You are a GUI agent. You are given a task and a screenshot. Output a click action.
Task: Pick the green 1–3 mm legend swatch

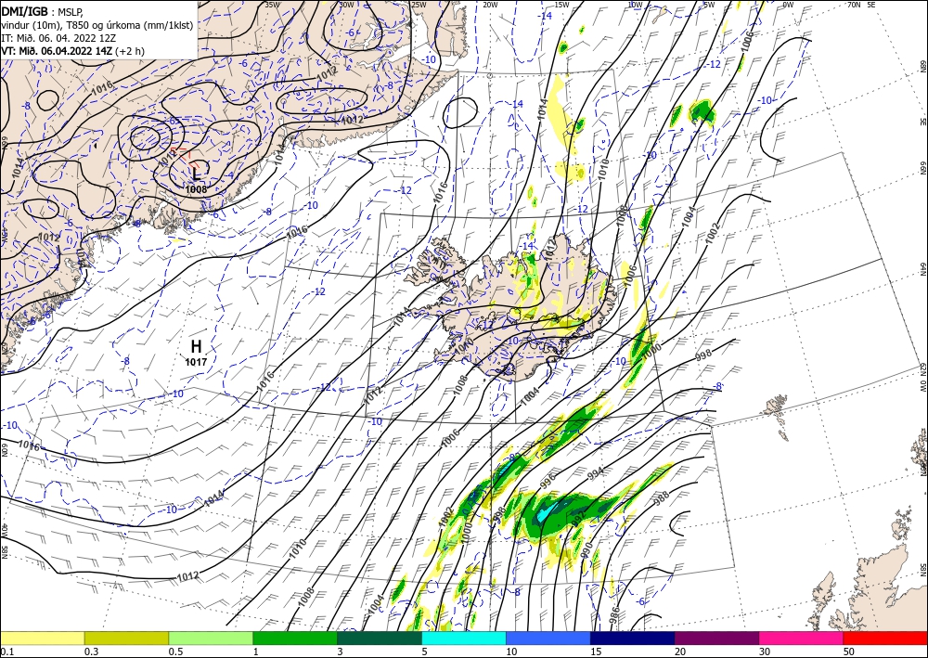(x=295, y=638)
